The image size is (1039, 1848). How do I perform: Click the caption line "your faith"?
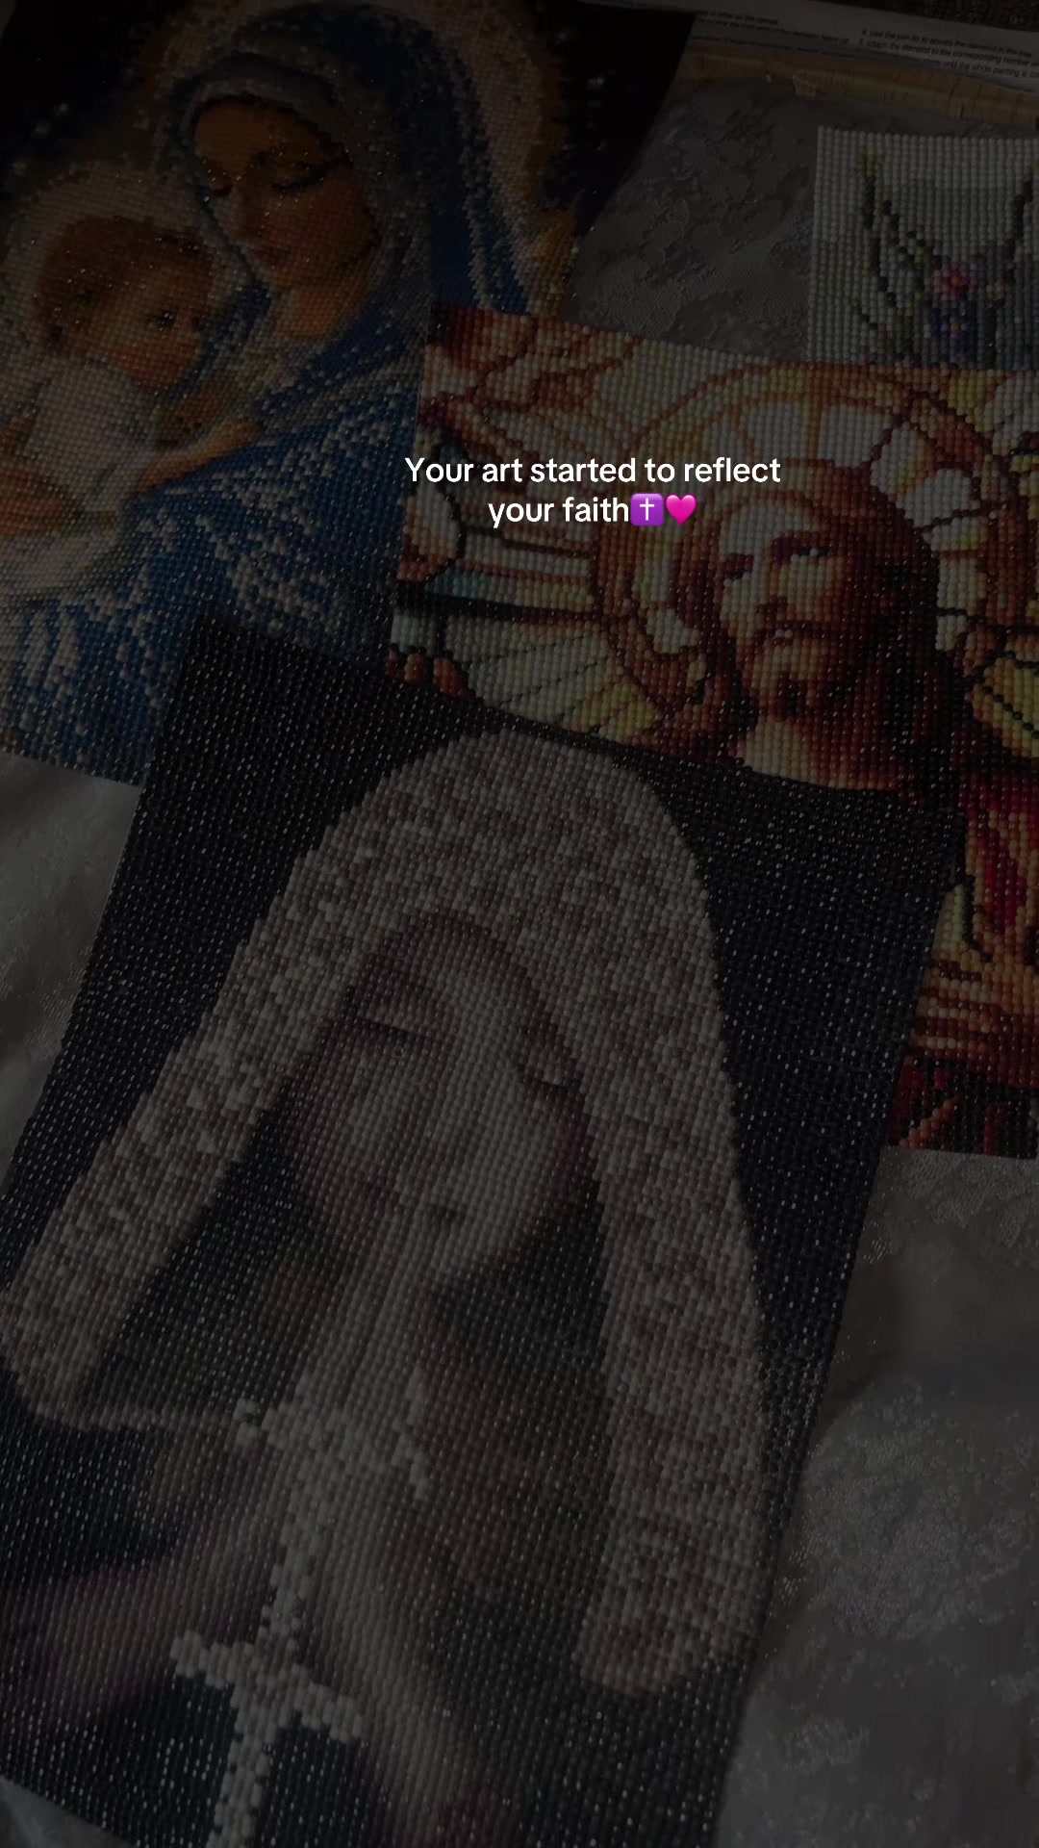[558, 511]
